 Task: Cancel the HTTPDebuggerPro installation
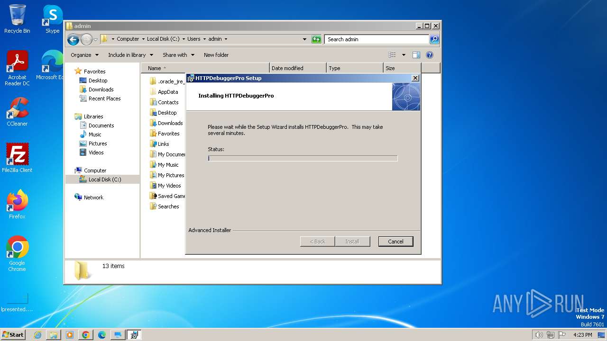395,242
